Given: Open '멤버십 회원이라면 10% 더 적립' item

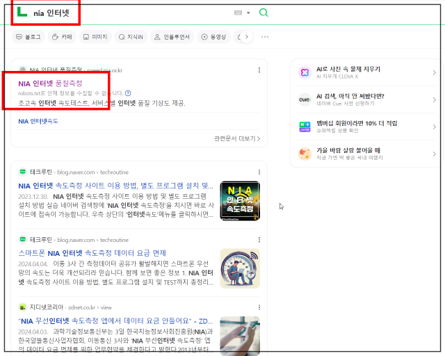Looking at the screenshot, I should [x=357, y=123].
